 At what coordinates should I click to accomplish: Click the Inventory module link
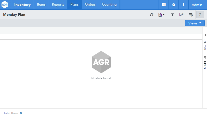(x=22, y=5)
